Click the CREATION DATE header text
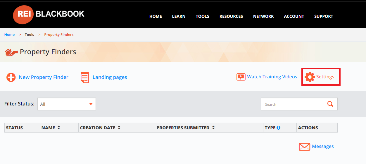This screenshot has width=366, height=164. pyautogui.click(x=98, y=128)
